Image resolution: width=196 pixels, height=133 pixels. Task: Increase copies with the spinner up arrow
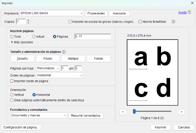click(28, 20)
